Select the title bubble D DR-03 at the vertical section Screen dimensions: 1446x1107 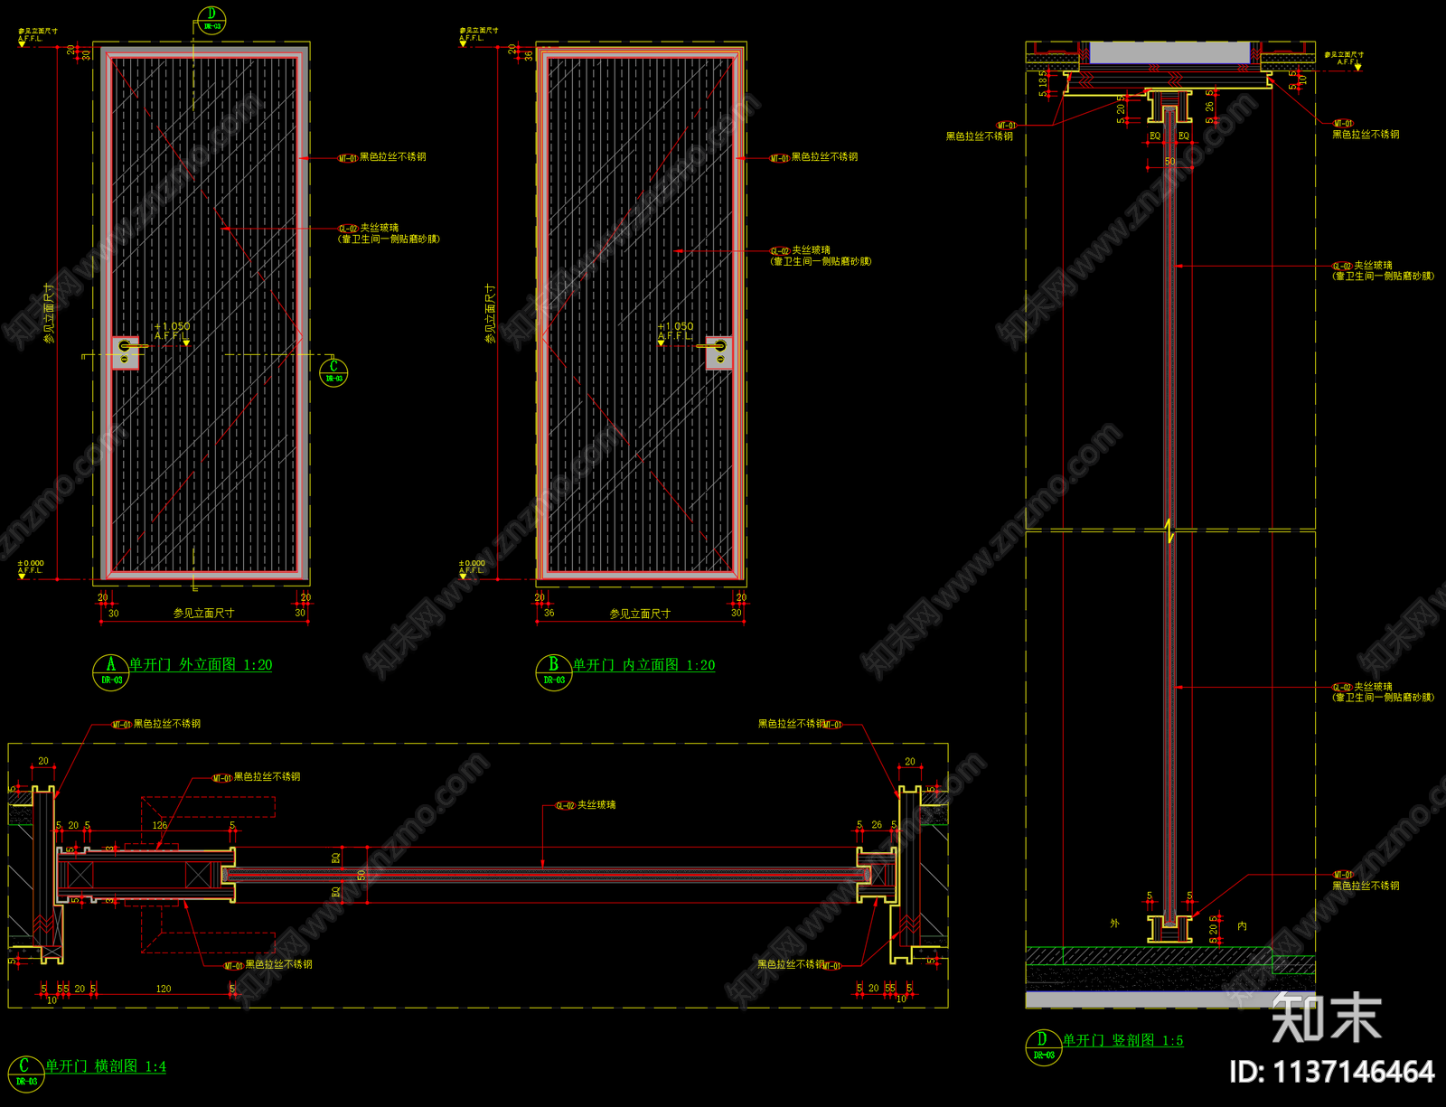pyautogui.click(x=1043, y=1047)
